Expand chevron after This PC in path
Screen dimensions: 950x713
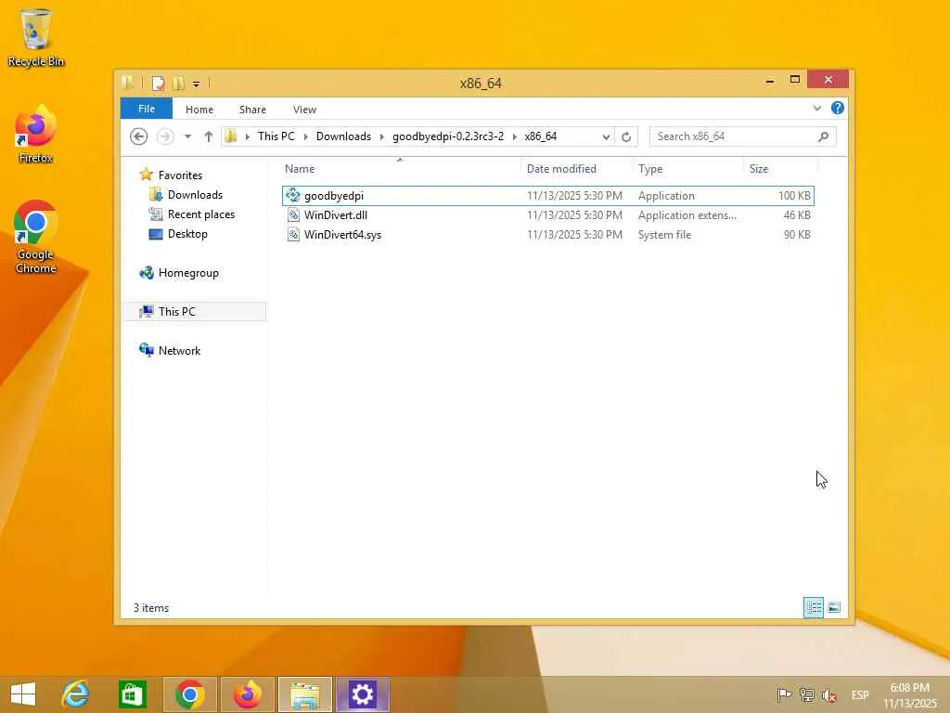[x=305, y=136]
